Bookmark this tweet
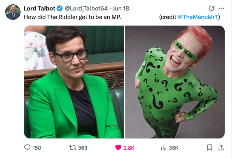 click(210, 148)
